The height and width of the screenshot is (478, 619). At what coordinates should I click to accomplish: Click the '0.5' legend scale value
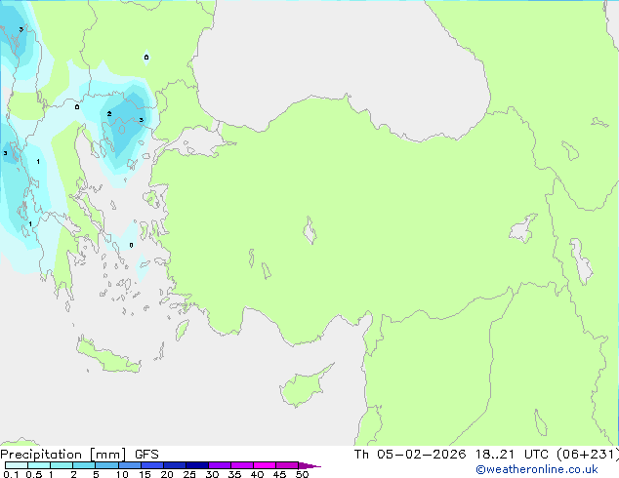click(34, 474)
